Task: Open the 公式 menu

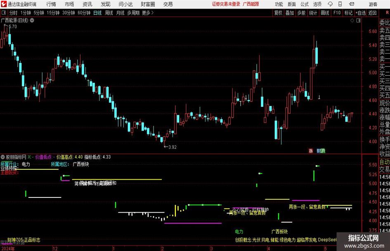Action: tap(304, 4)
